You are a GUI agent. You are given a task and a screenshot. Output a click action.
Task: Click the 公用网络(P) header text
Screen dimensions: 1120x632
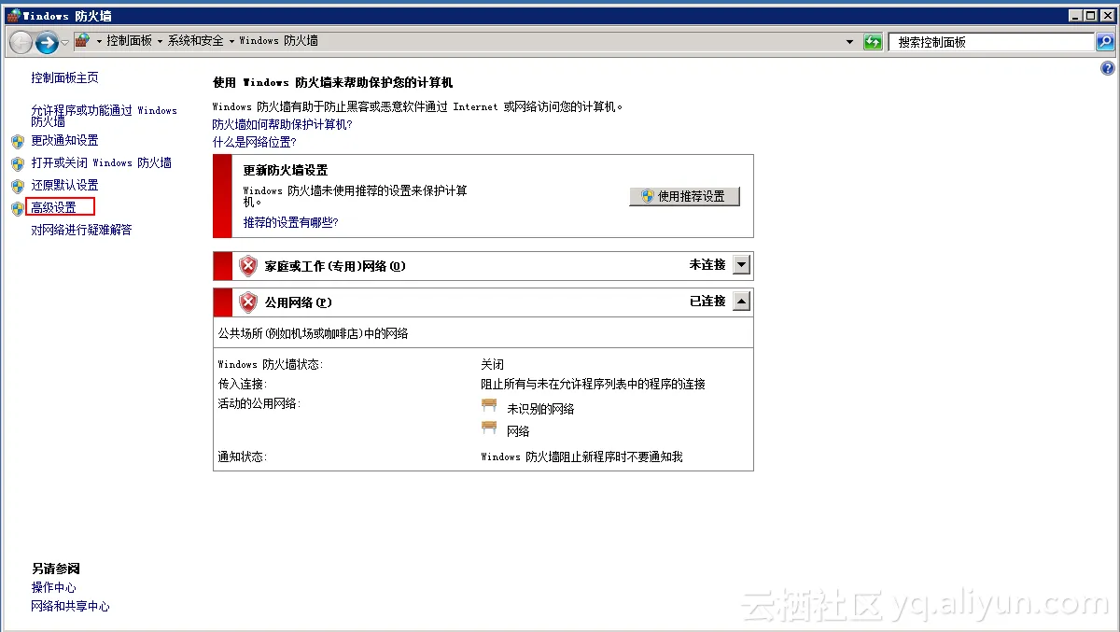coord(299,302)
